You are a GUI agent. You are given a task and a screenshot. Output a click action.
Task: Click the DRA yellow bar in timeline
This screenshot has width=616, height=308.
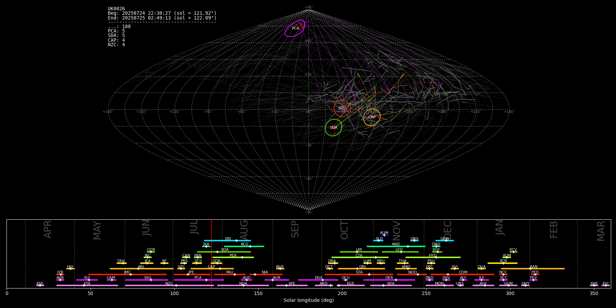(x=333, y=263)
